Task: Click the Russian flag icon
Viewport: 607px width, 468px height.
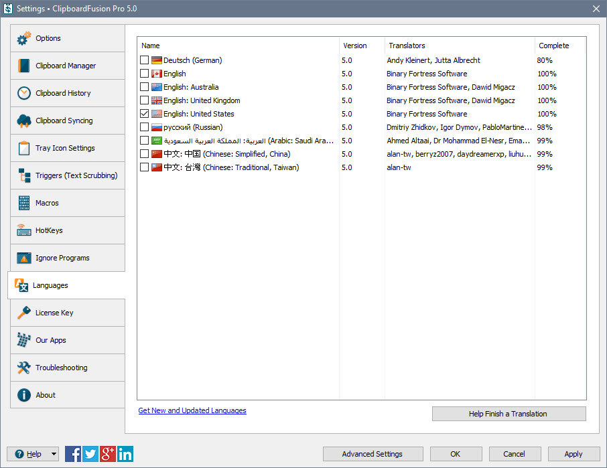Action: coord(157,127)
